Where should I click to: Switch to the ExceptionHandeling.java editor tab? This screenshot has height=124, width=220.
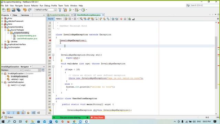(60, 15)
